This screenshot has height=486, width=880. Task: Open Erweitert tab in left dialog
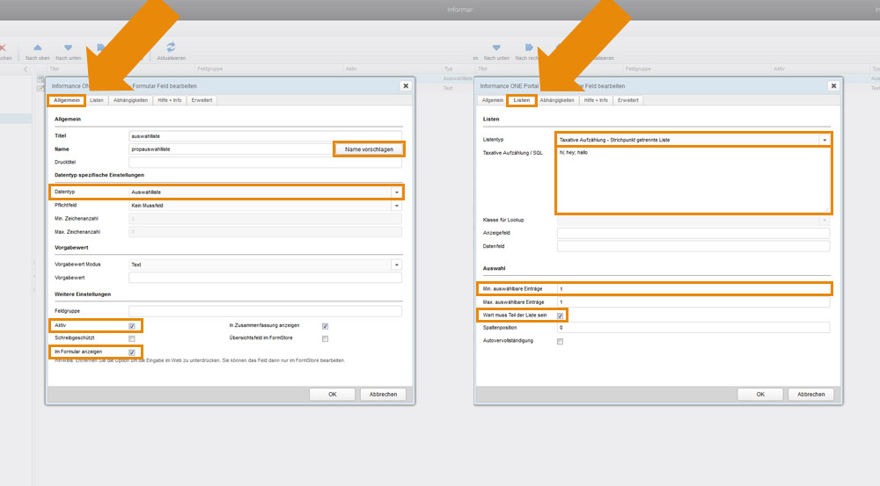pos(202,100)
